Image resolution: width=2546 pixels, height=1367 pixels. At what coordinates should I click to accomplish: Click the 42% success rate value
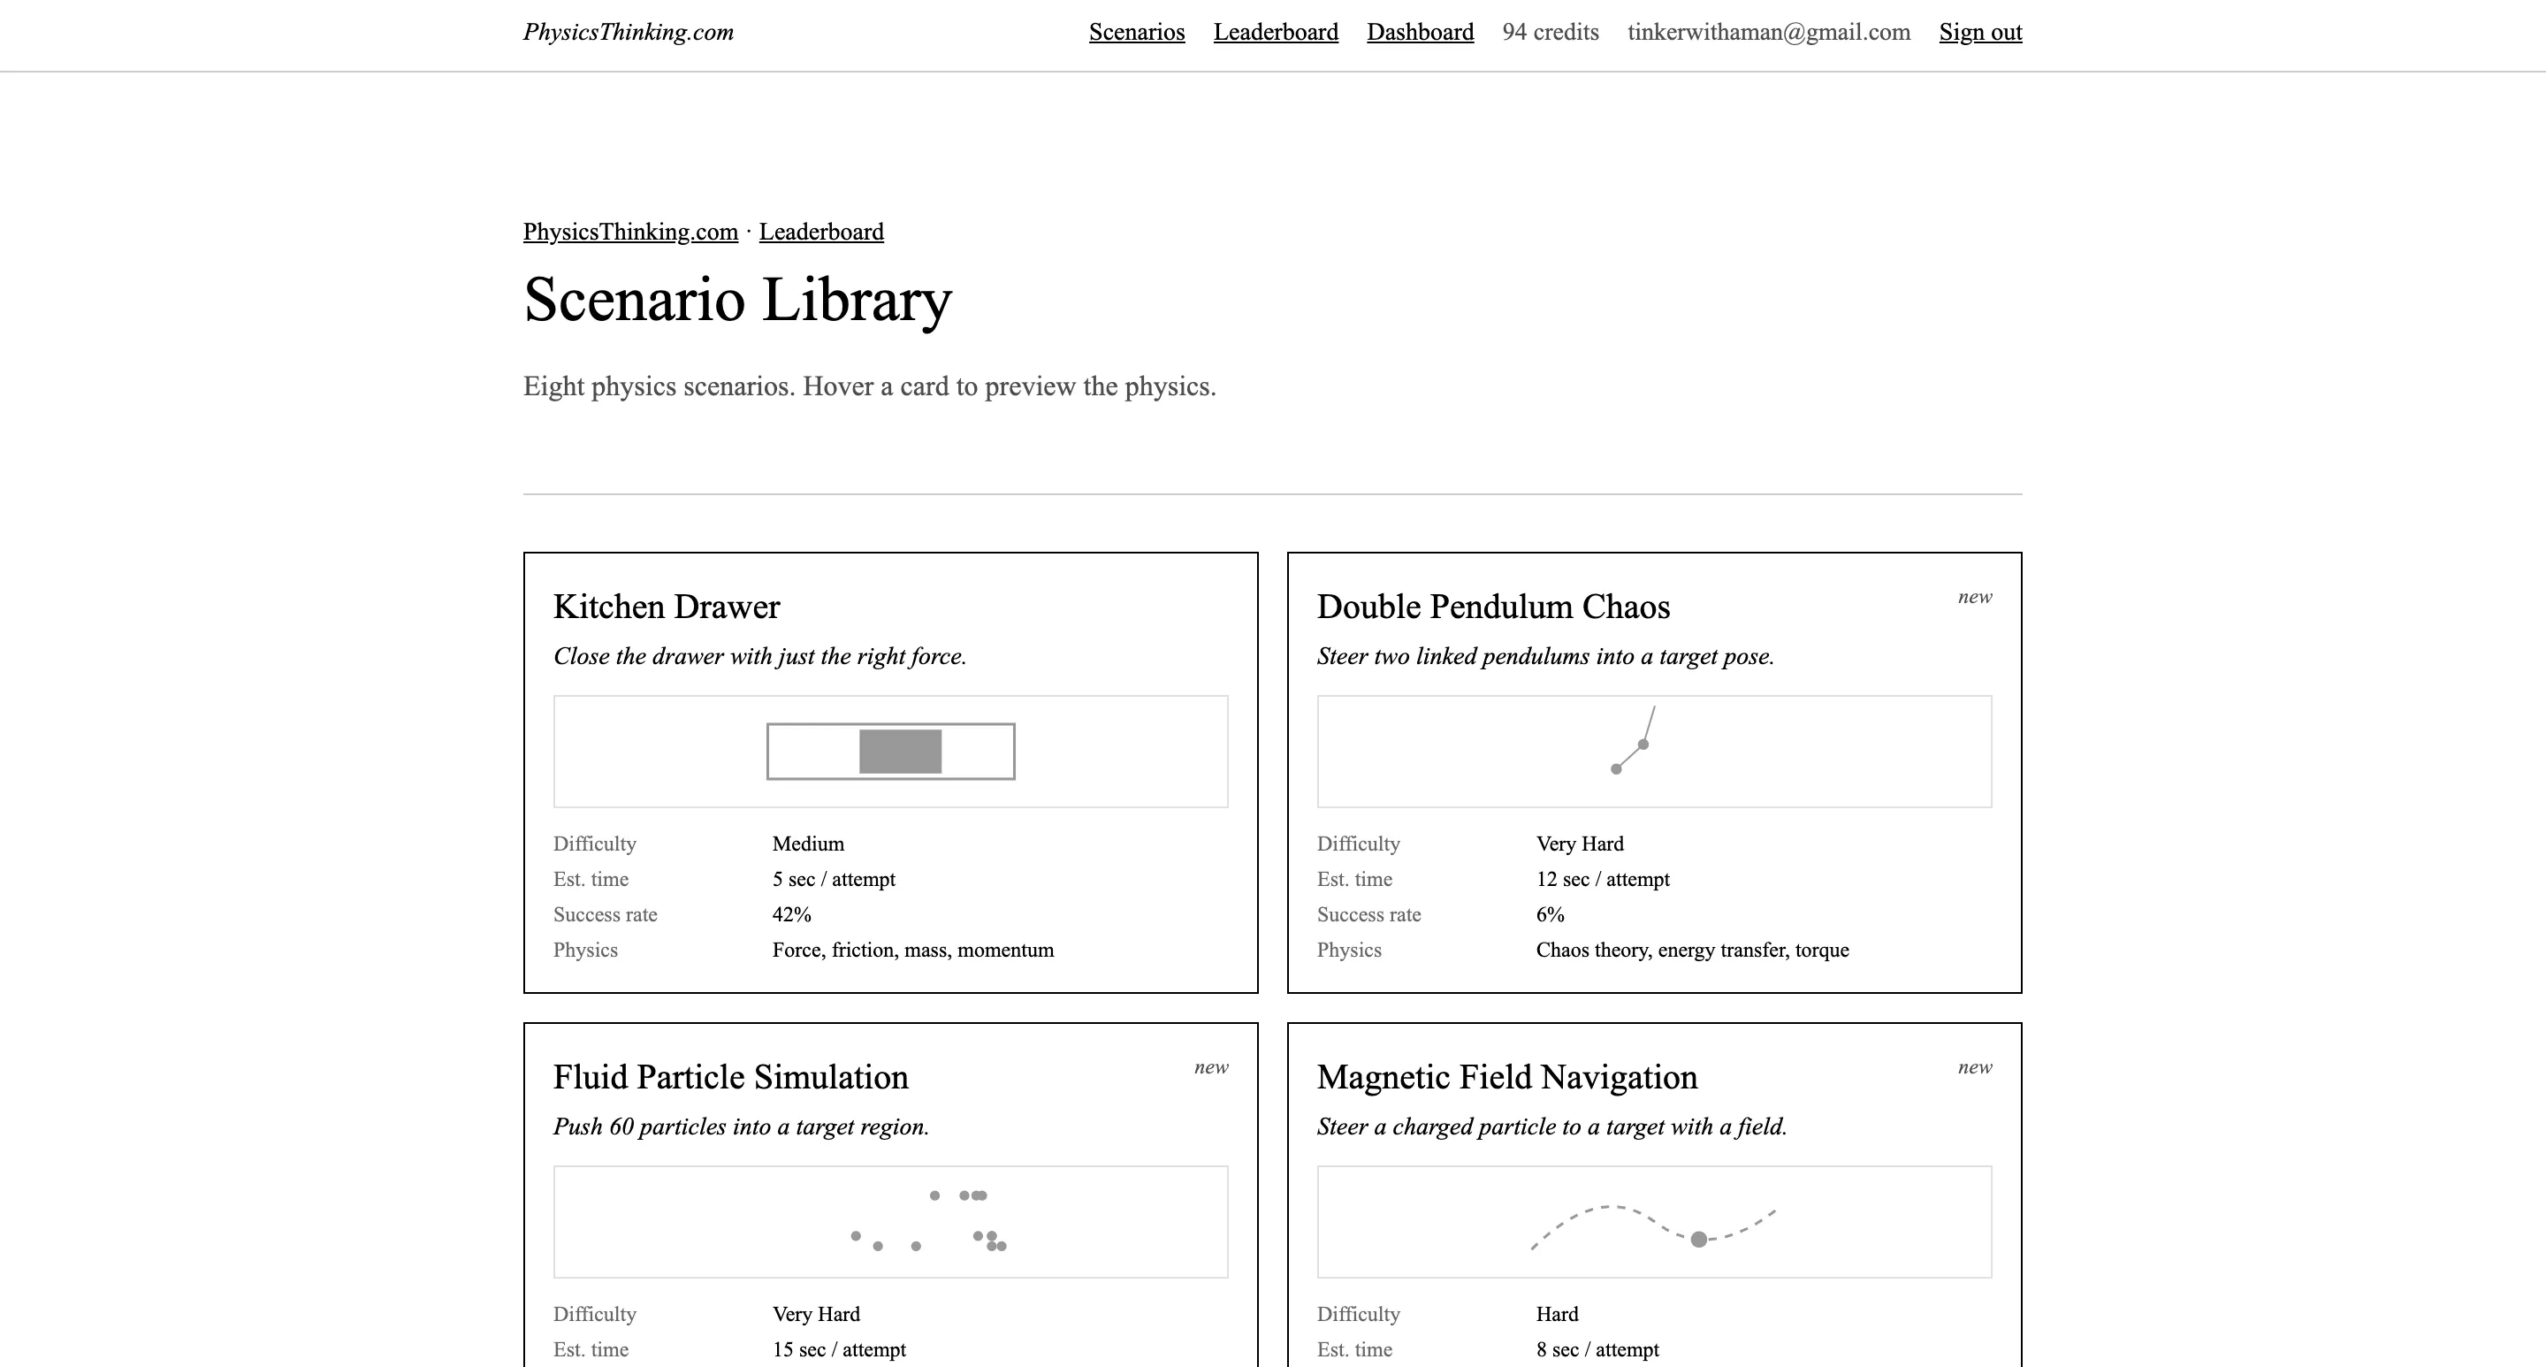tap(792, 914)
